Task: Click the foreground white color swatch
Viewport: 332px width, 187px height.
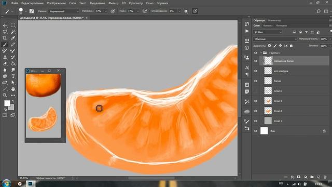Action: (7, 103)
